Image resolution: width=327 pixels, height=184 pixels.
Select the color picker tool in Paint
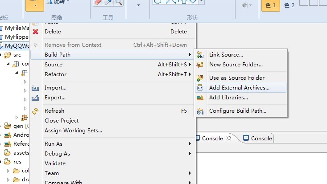[x=108, y=2]
